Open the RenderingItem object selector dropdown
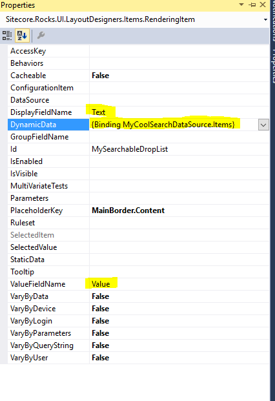Viewport: 275px width, 401px height. pos(265,19)
